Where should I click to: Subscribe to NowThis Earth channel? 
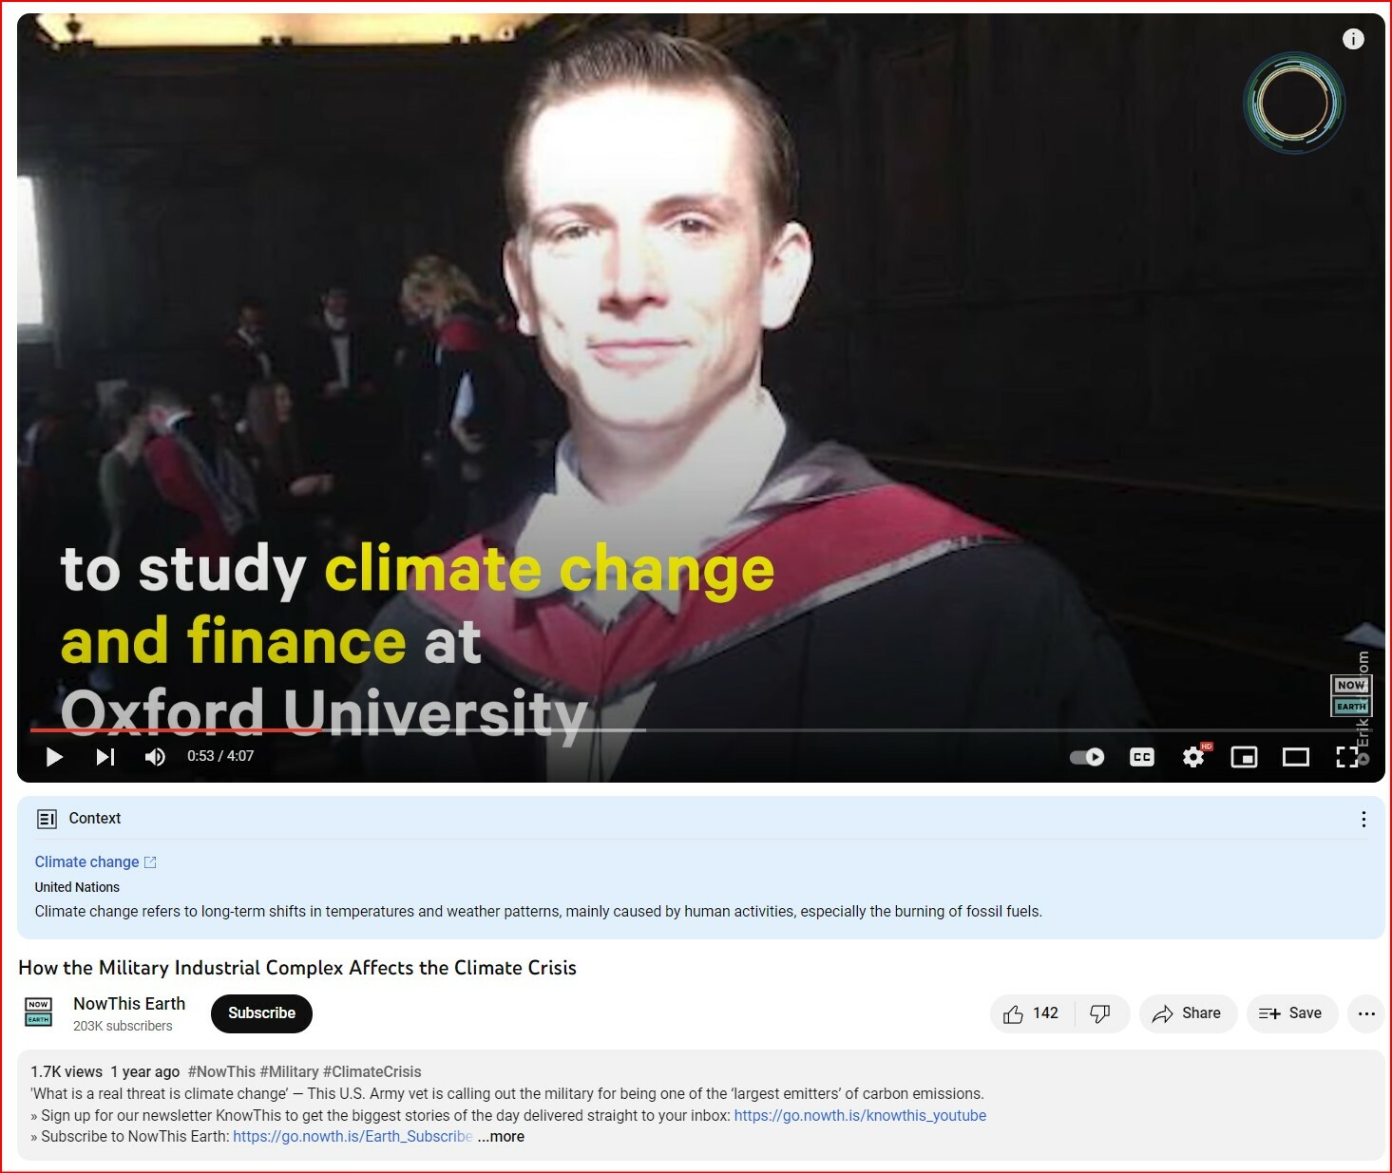261,1013
